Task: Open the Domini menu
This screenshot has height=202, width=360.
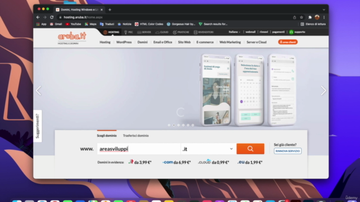Action: point(142,42)
